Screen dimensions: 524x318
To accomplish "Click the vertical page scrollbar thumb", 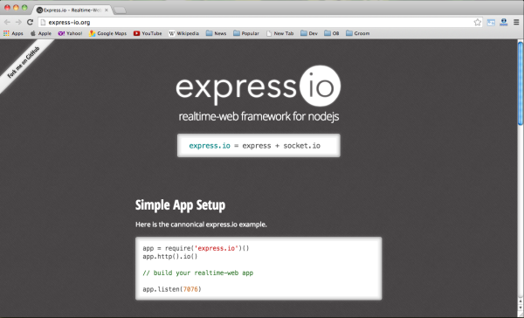I will [521, 83].
